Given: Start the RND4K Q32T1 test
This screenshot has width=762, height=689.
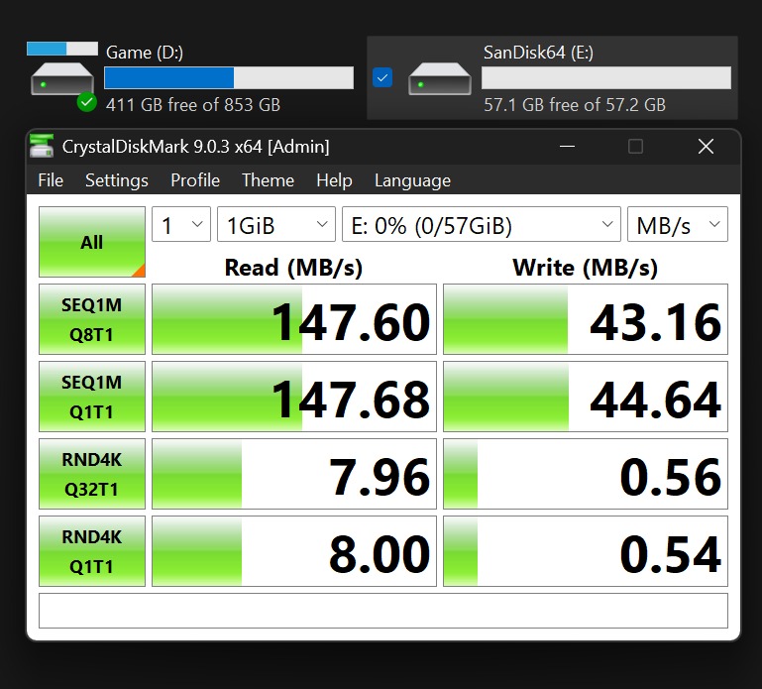Looking at the screenshot, I should click(x=92, y=474).
